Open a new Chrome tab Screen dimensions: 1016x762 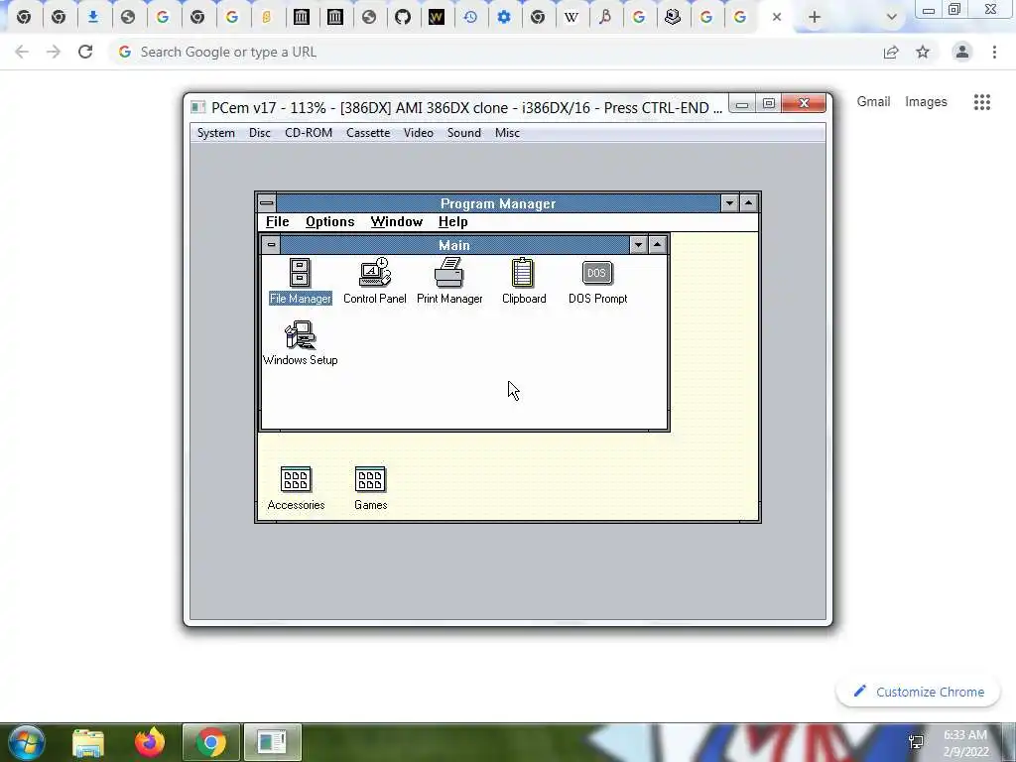click(x=815, y=18)
